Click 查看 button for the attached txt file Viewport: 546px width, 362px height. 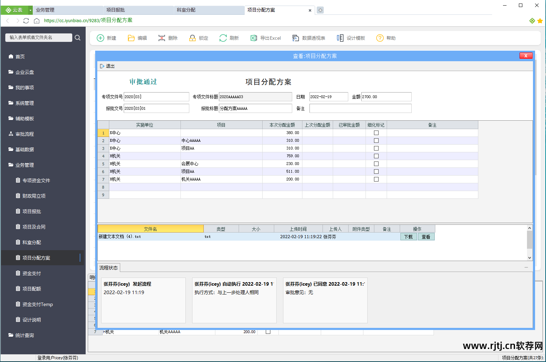click(x=426, y=237)
